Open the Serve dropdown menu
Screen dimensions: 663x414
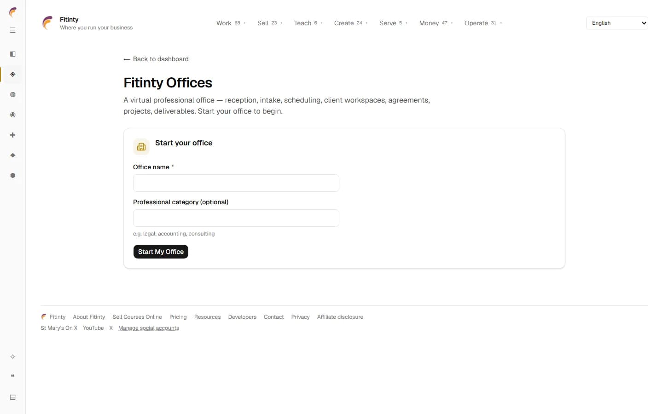tap(393, 23)
